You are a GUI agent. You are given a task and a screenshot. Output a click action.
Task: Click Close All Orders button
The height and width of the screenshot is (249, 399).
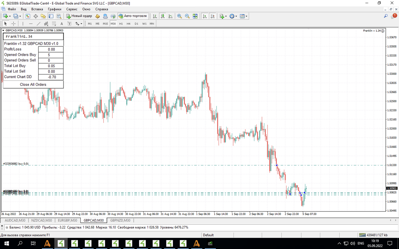[x=33, y=84]
